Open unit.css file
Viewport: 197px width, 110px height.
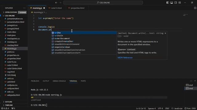pyautogui.click(x=10, y=79)
